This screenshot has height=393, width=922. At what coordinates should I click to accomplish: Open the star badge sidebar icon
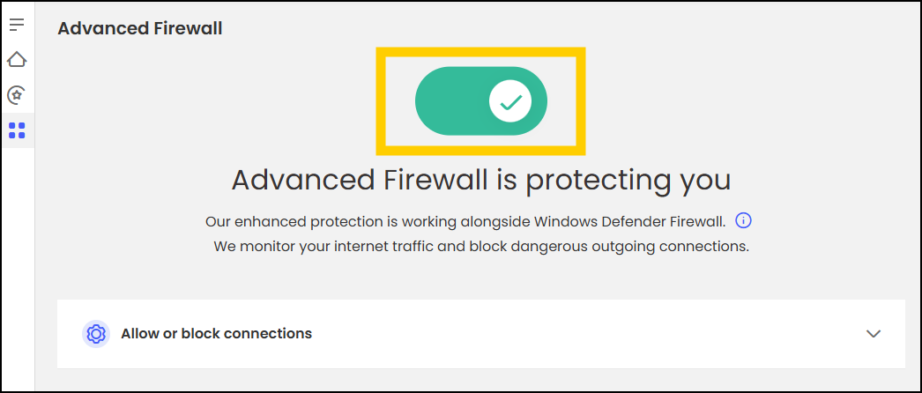coord(17,94)
